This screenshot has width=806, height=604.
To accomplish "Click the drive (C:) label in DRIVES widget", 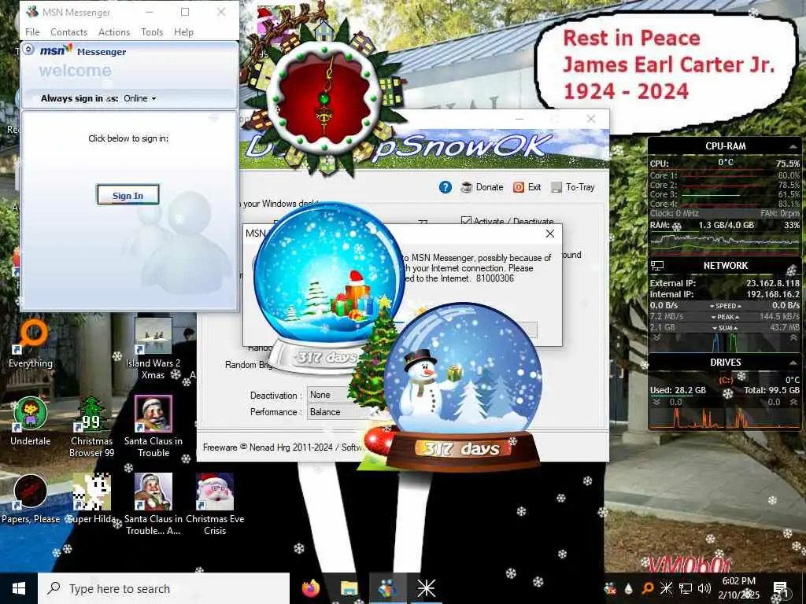I will [x=725, y=380].
